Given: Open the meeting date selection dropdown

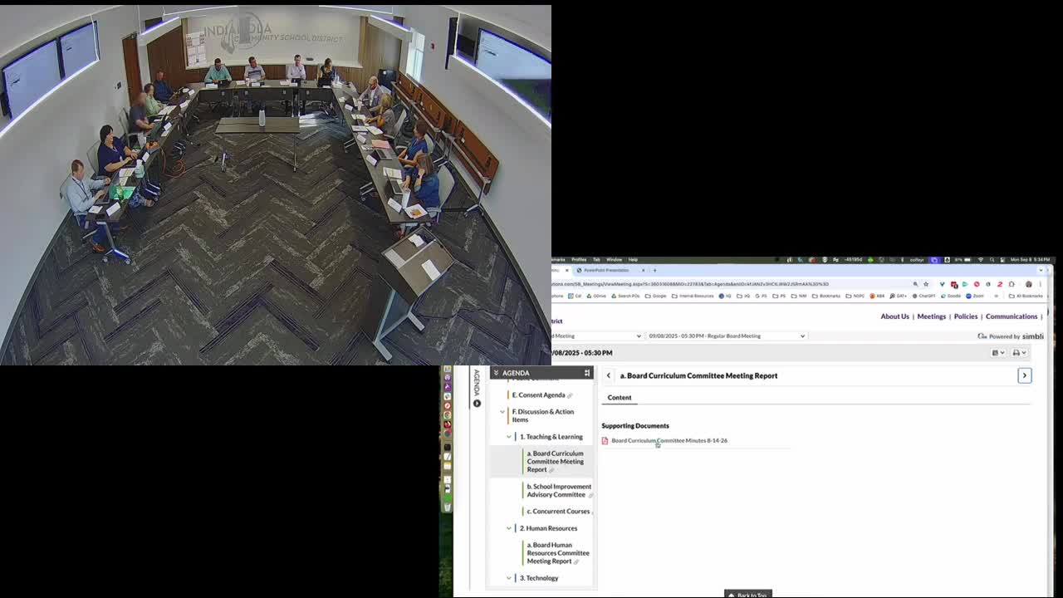Looking at the screenshot, I should tap(727, 336).
